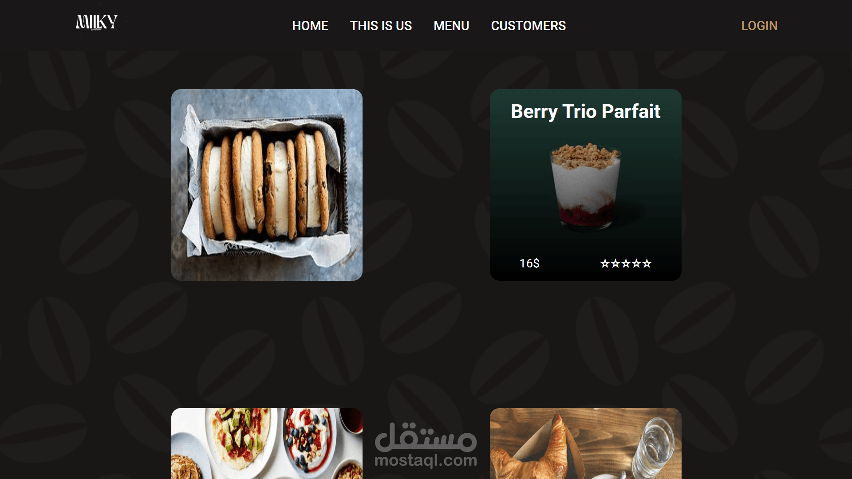Click the MILKY logo in header

coord(96,22)
